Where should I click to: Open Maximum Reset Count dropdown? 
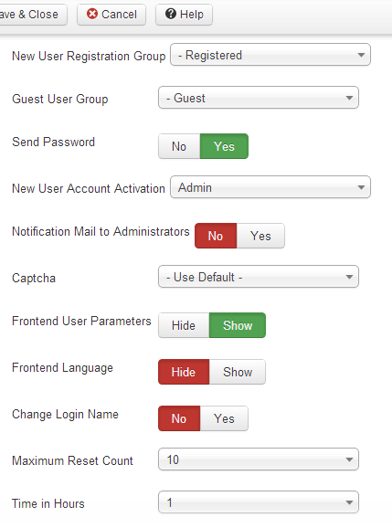point(259,459)
